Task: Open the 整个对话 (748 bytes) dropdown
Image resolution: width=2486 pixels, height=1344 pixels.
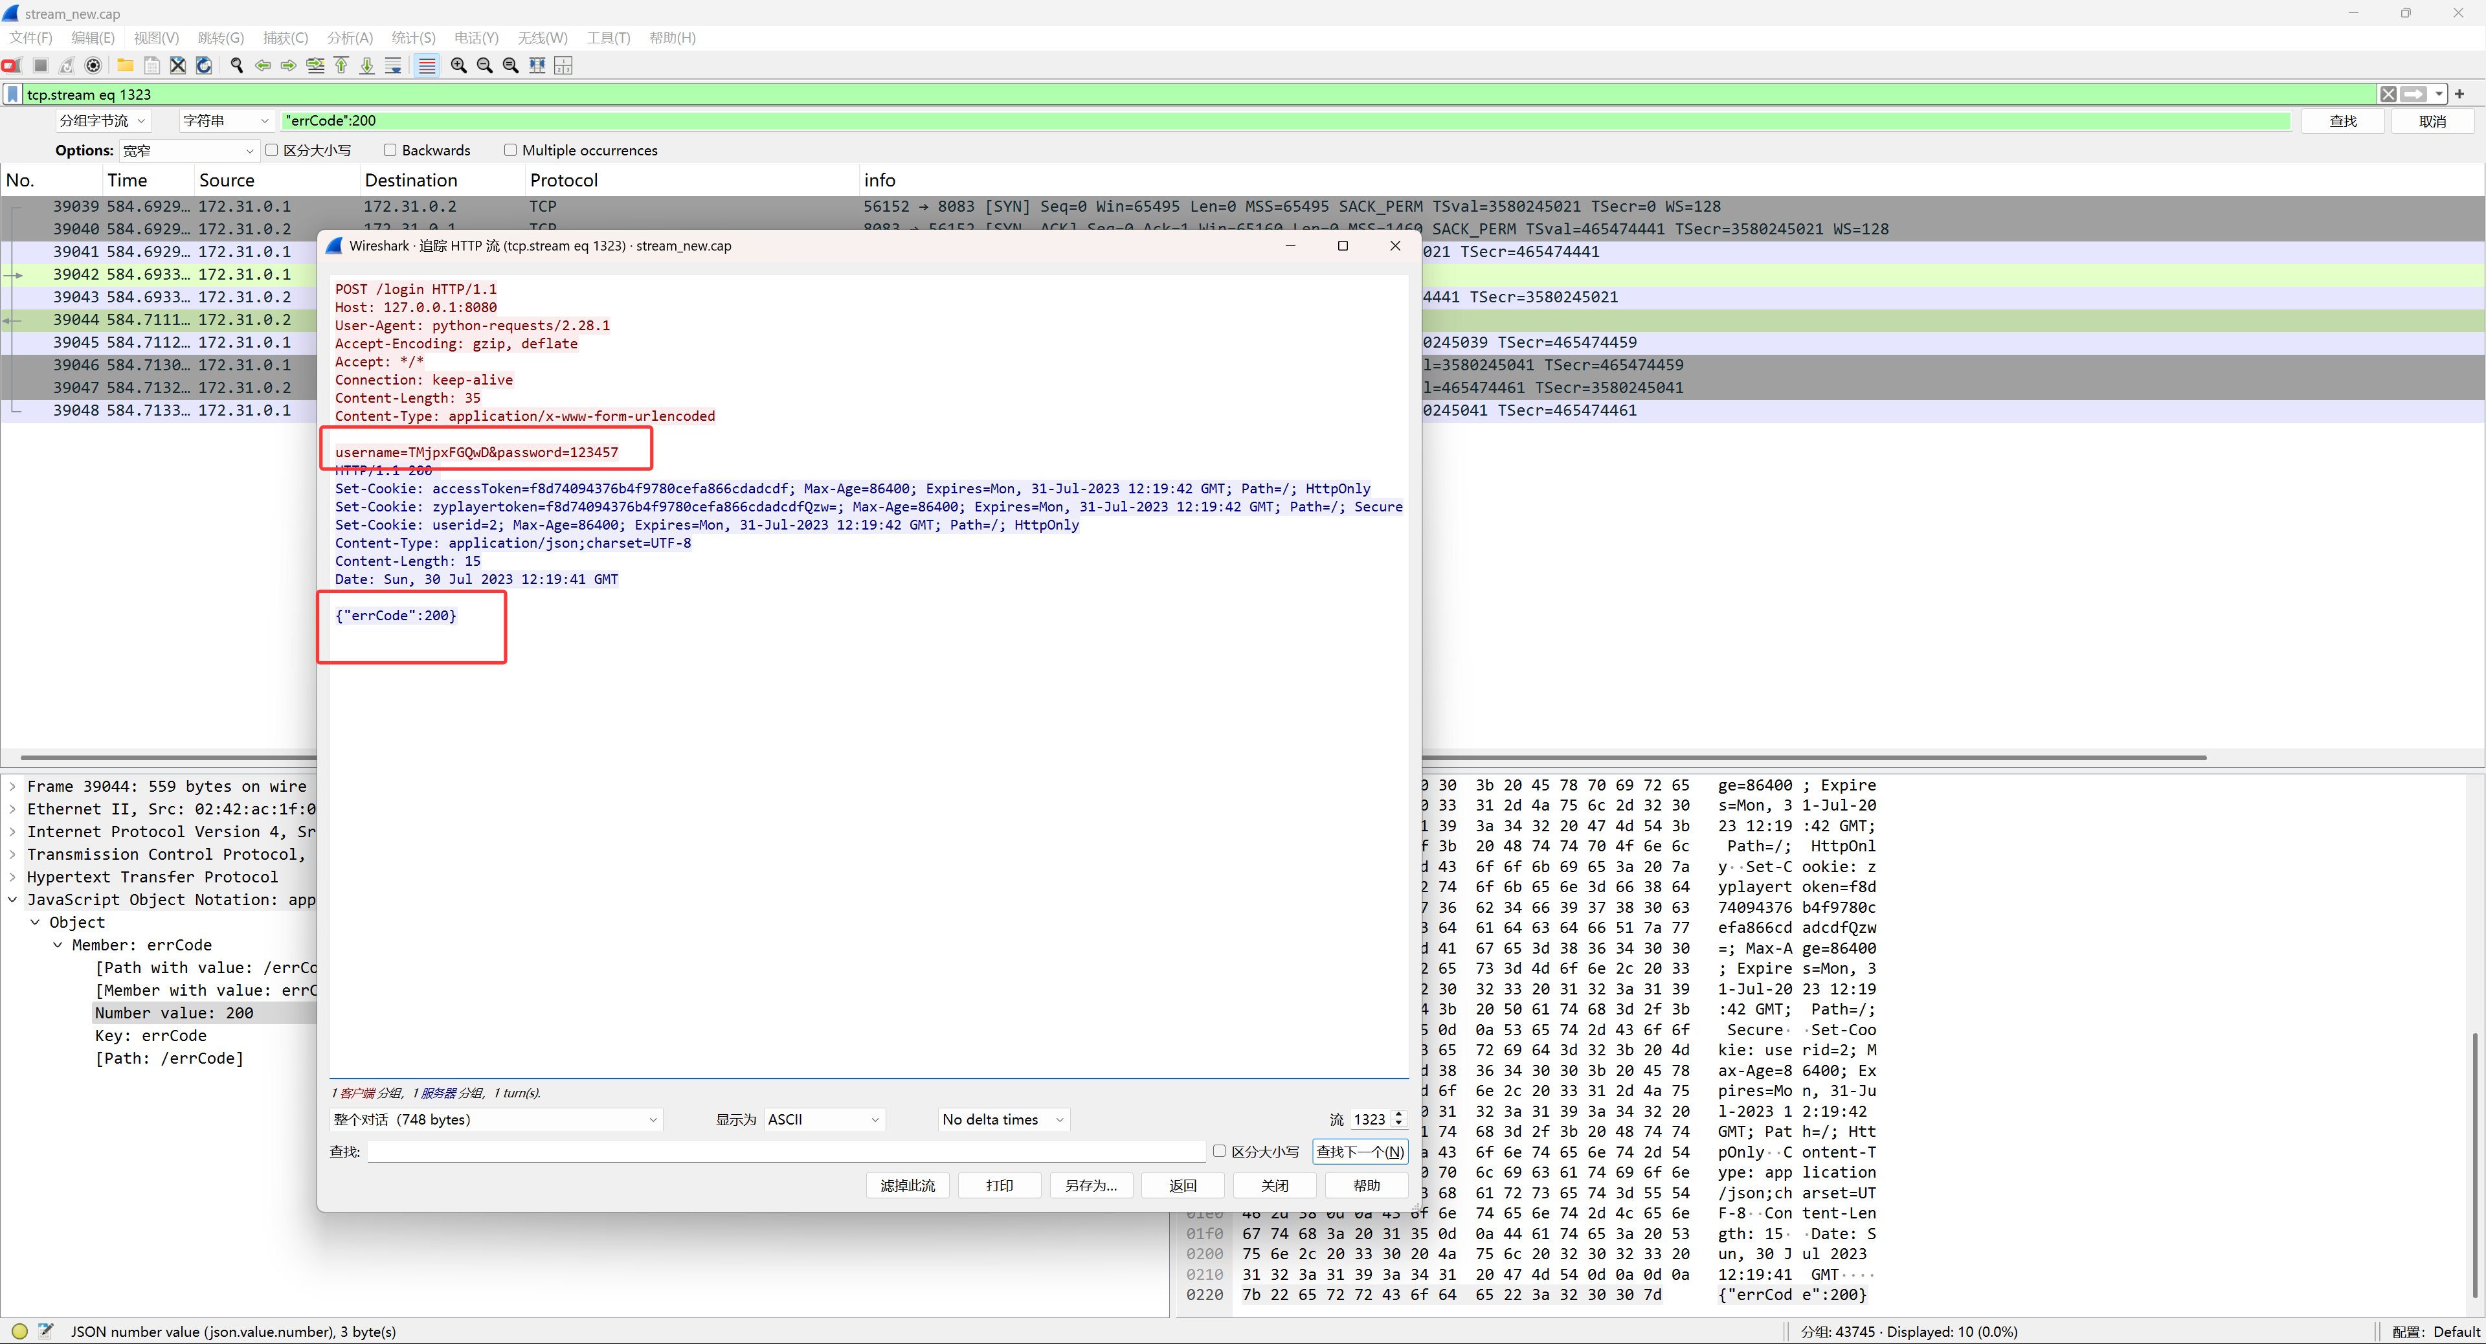Action: tap(495, 1119)
